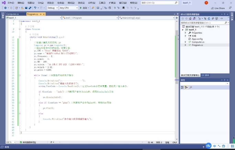Open the rightmost Help menu
Screen dimensions: 235x150
[x=134, y=3]
